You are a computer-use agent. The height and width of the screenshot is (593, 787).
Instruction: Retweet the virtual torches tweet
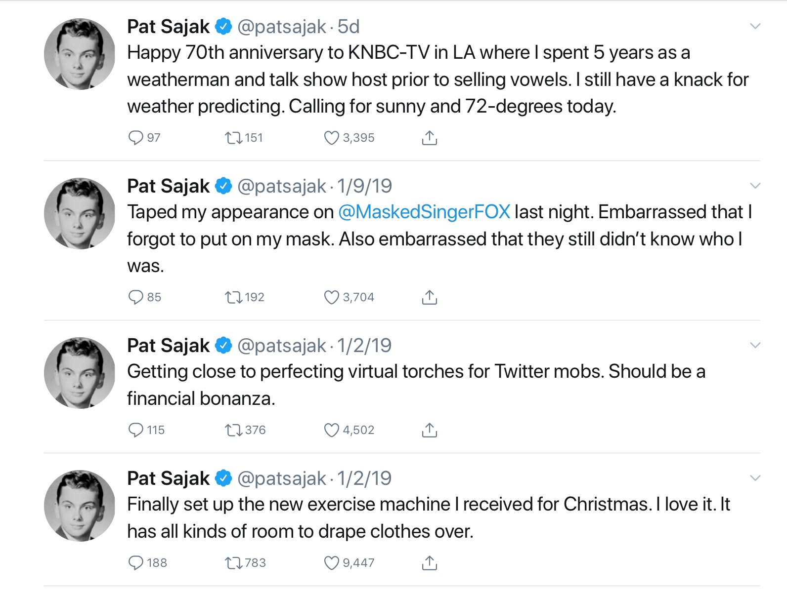click(x=233, y=430)
